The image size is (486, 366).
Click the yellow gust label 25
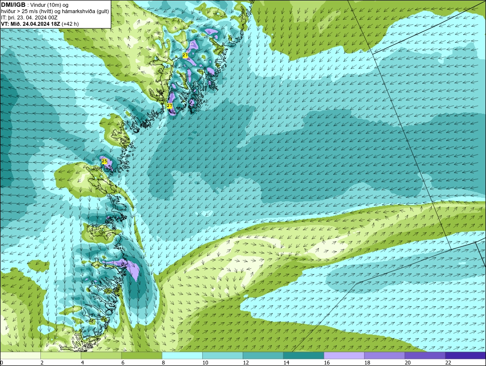tap(104, 161)
